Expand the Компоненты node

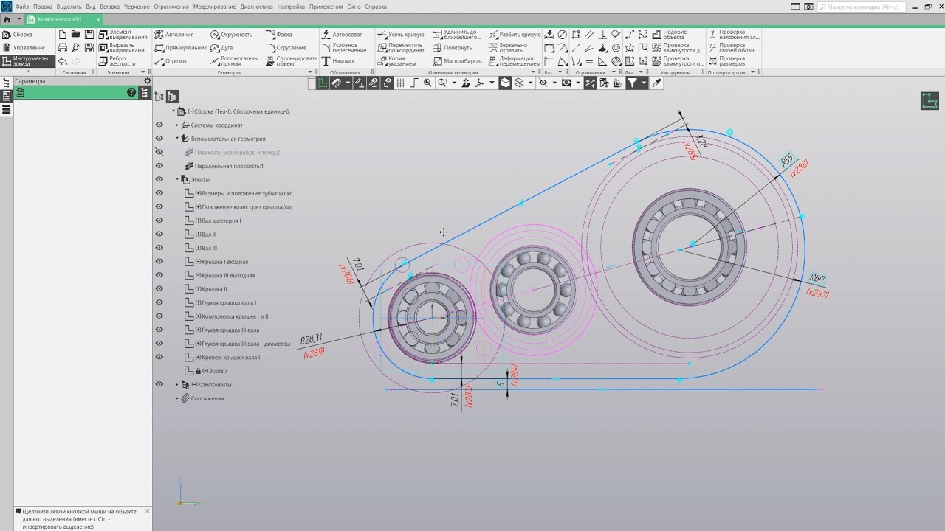click(177, 385)
